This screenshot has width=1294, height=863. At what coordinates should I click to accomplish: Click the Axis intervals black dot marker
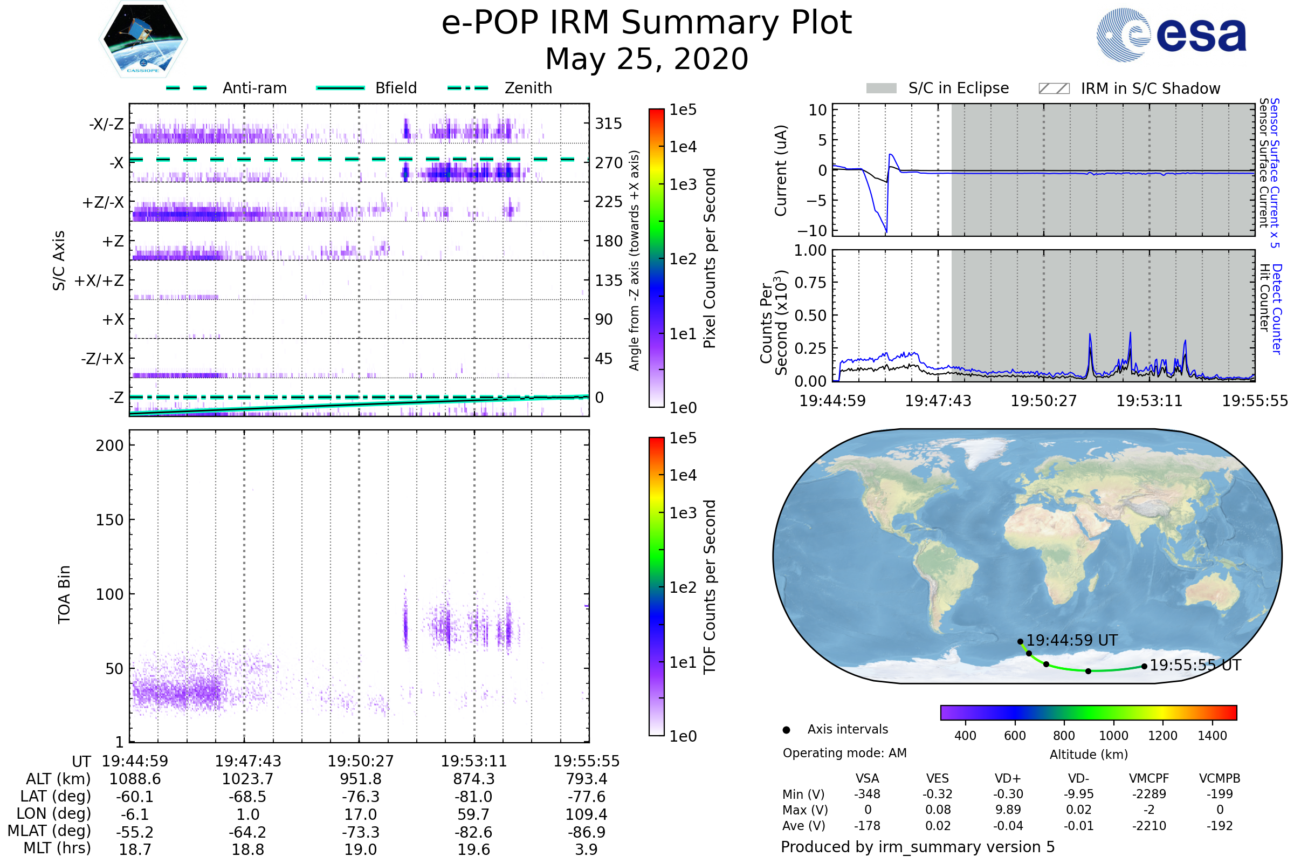point(786,730)
